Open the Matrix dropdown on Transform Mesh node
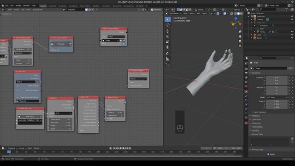295x166 pixels. pos(138,79)
